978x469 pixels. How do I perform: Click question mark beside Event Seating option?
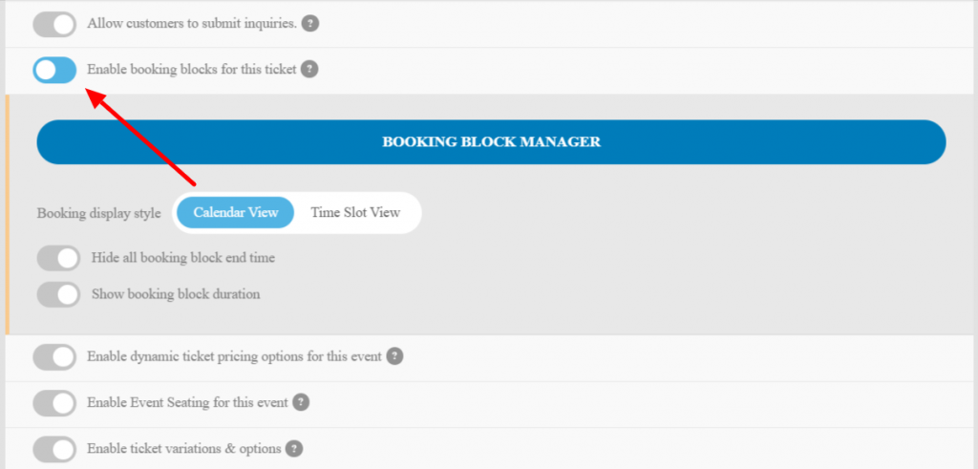[x=301, y=402]
